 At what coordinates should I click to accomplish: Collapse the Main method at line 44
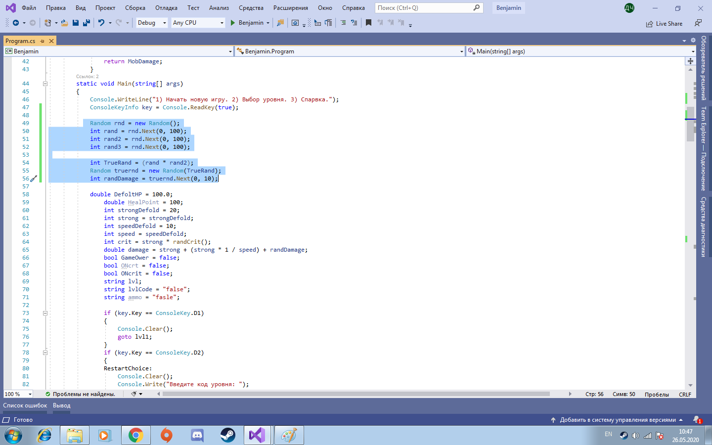tap(45, 84)
